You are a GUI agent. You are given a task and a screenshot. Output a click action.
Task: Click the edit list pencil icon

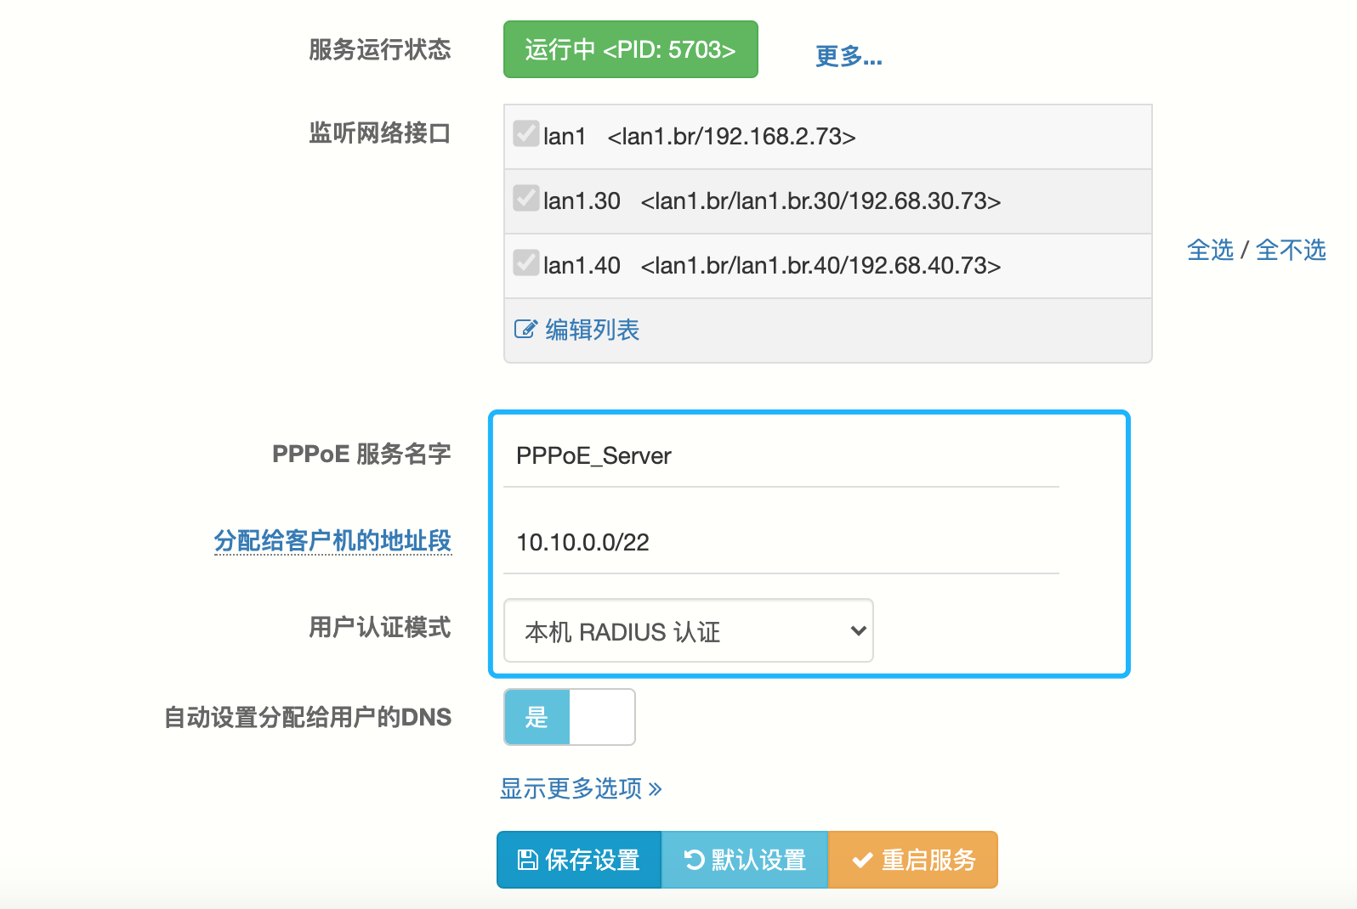tap(525, 330)
